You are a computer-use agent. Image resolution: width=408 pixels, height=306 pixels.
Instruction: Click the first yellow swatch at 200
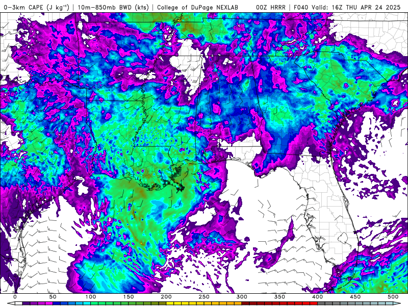[170, 303]
